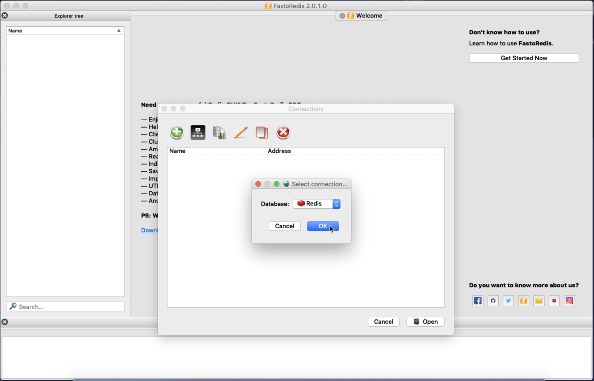Viewport: 594px width, 381px height.
Task: Close the Explorer tree panel
Action: [x=5, y=15]
